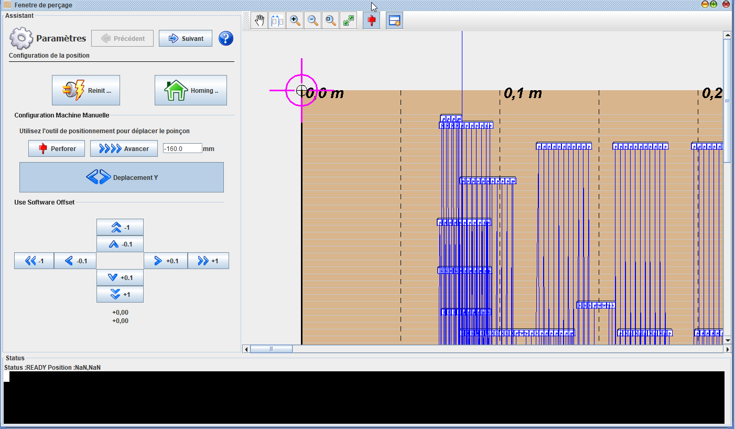Toggle the Deplacement Y button
This screenshot has height=429, width=735.
(122, 177)
